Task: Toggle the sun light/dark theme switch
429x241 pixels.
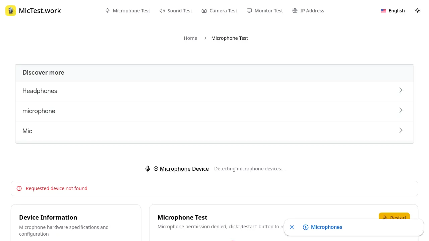Action: pos(418,11)
